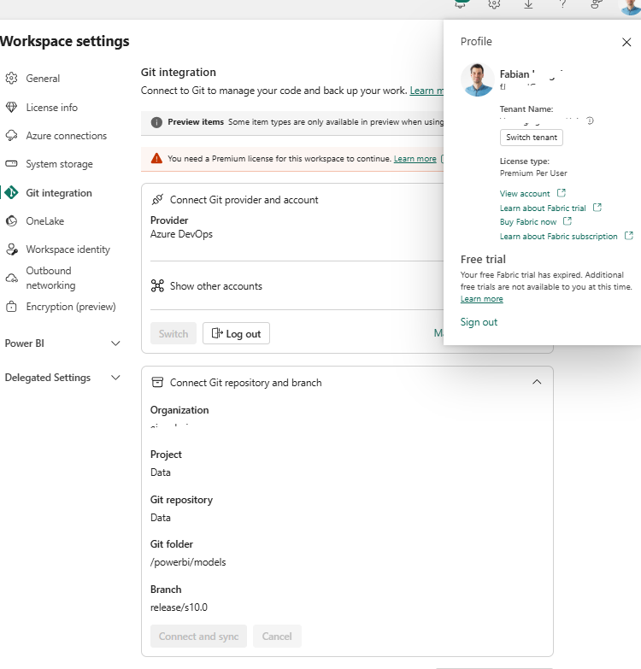Go to System storage section

click(59, 164)
